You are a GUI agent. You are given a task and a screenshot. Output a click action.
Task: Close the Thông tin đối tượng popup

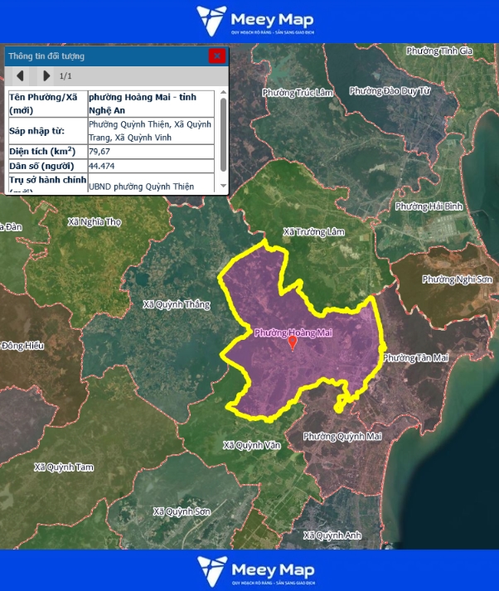tap(216, 56)
